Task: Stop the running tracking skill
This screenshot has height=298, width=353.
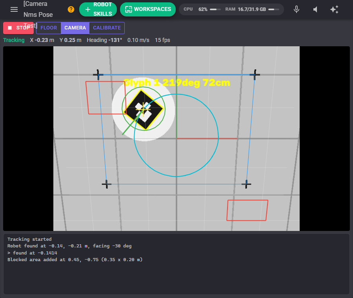Action: [18, 28]
